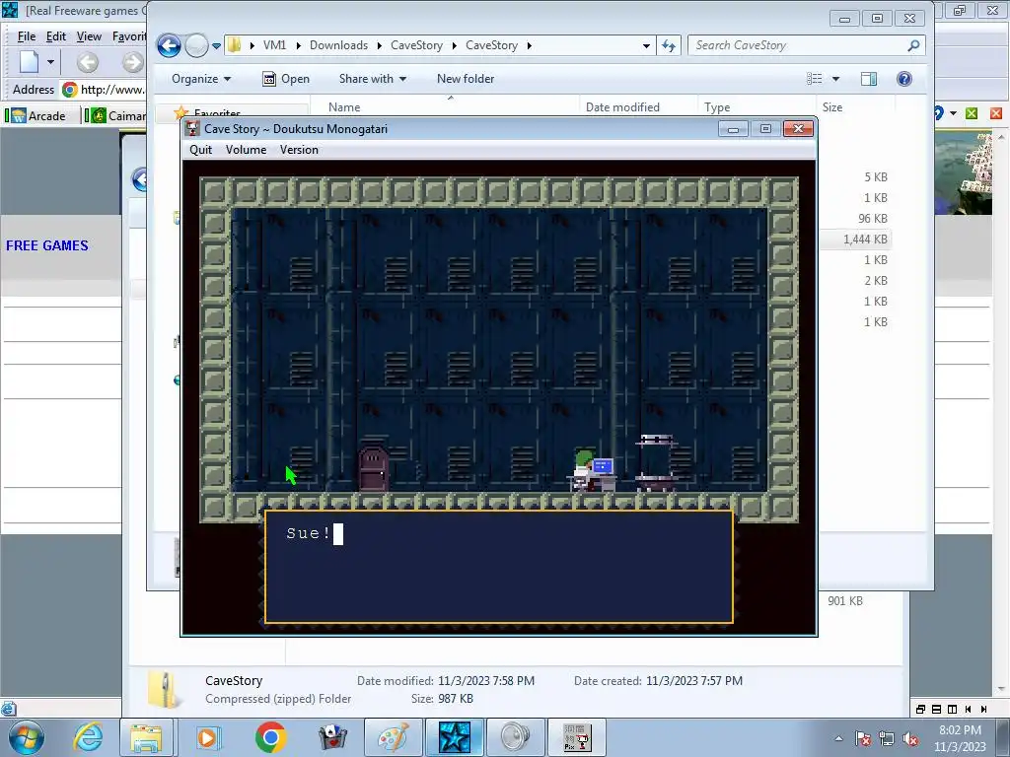This screenshot has height=757, width=1010.
Task: Toggle the Explorer preview pane icon
Action: point(868,79)
